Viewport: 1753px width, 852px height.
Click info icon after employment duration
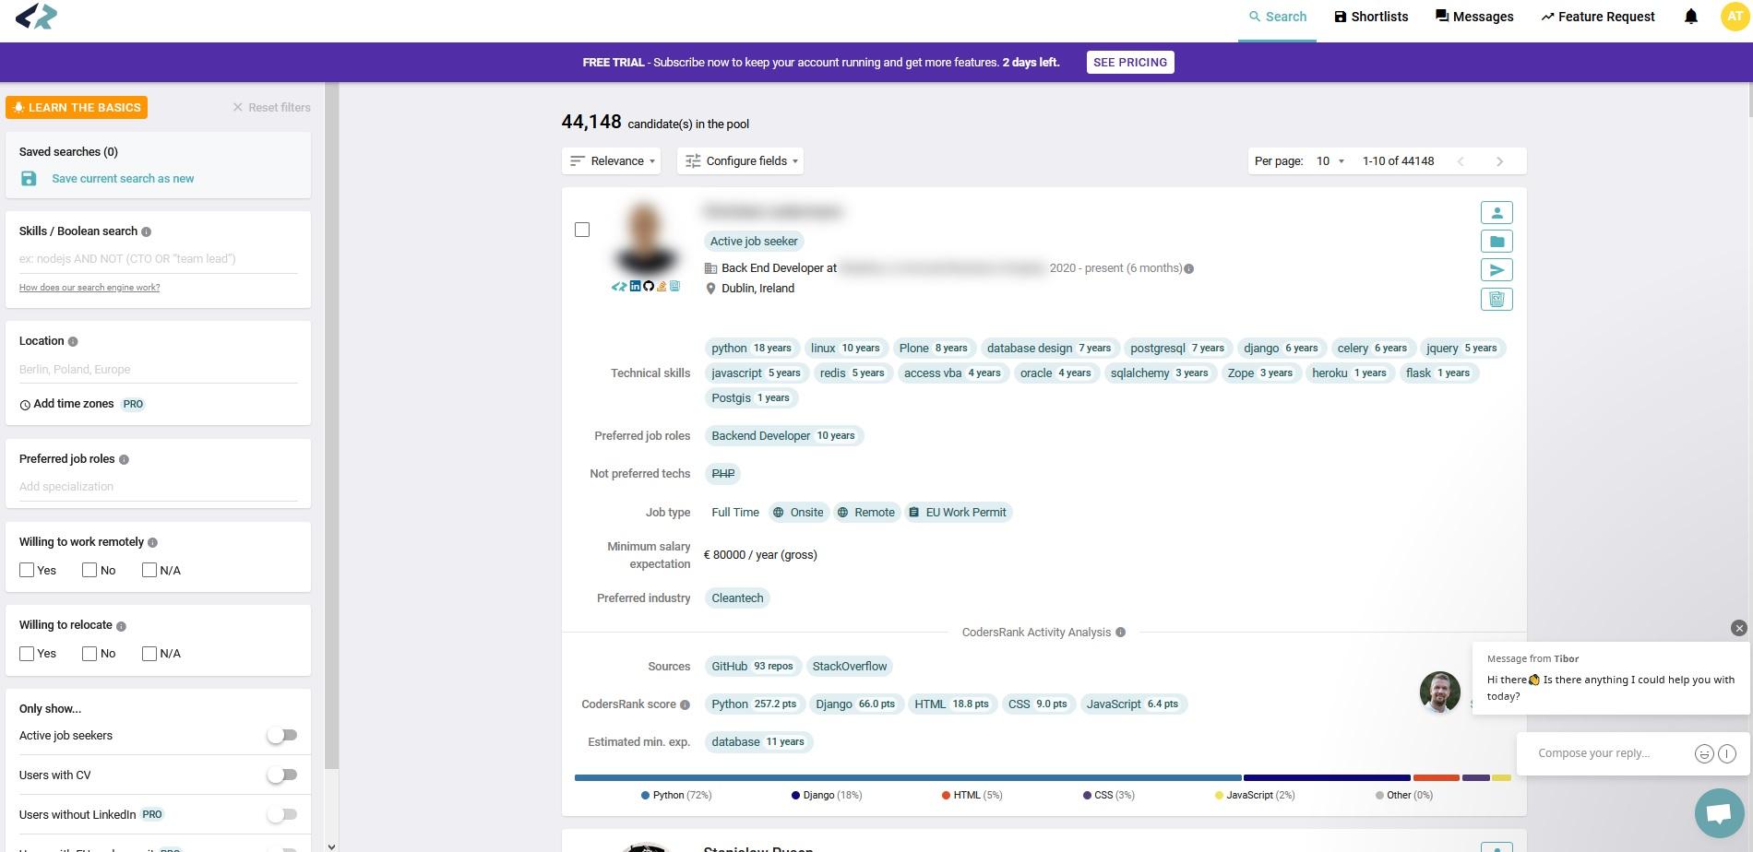tap(1188, 269)
